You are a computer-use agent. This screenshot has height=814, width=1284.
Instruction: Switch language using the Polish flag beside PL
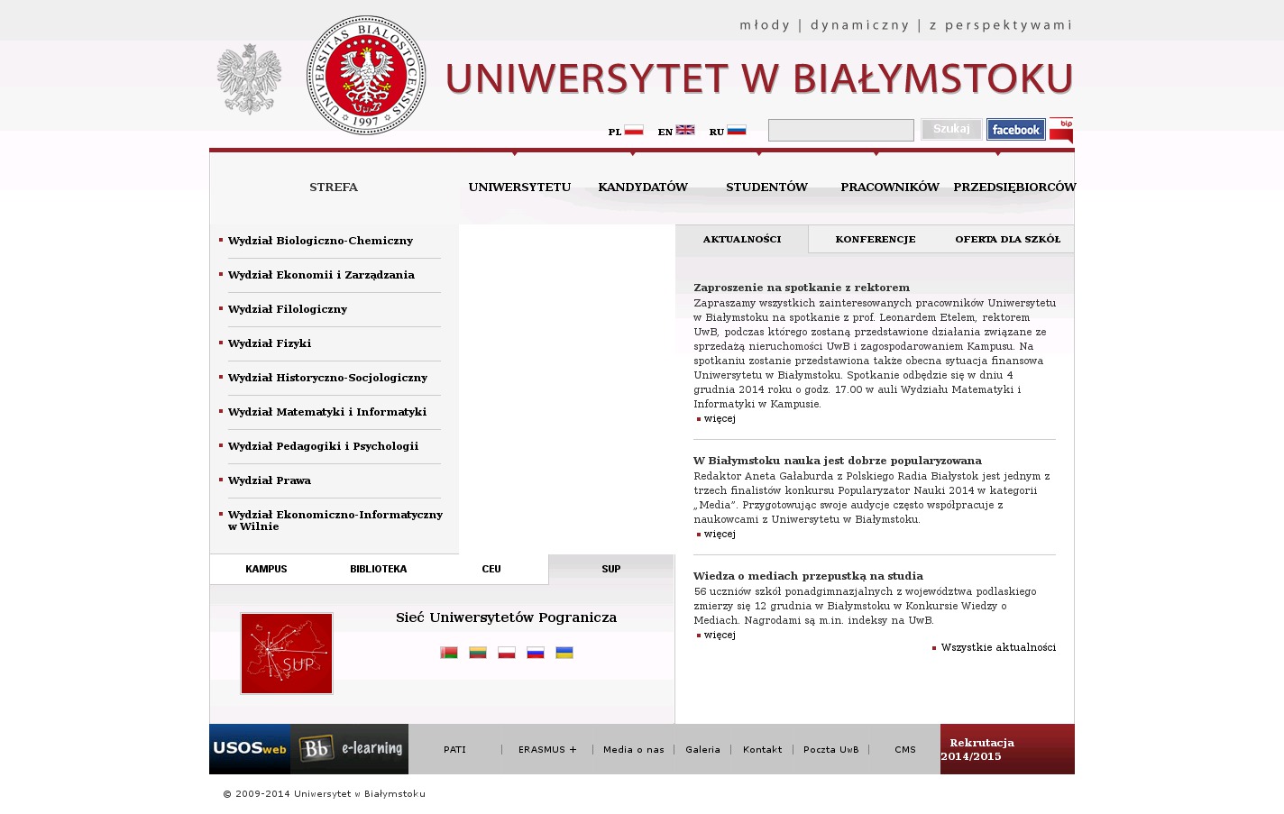634,130
